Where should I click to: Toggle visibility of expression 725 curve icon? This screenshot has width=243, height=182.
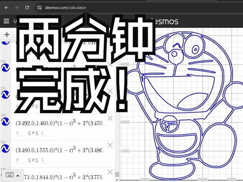[6, 148]
